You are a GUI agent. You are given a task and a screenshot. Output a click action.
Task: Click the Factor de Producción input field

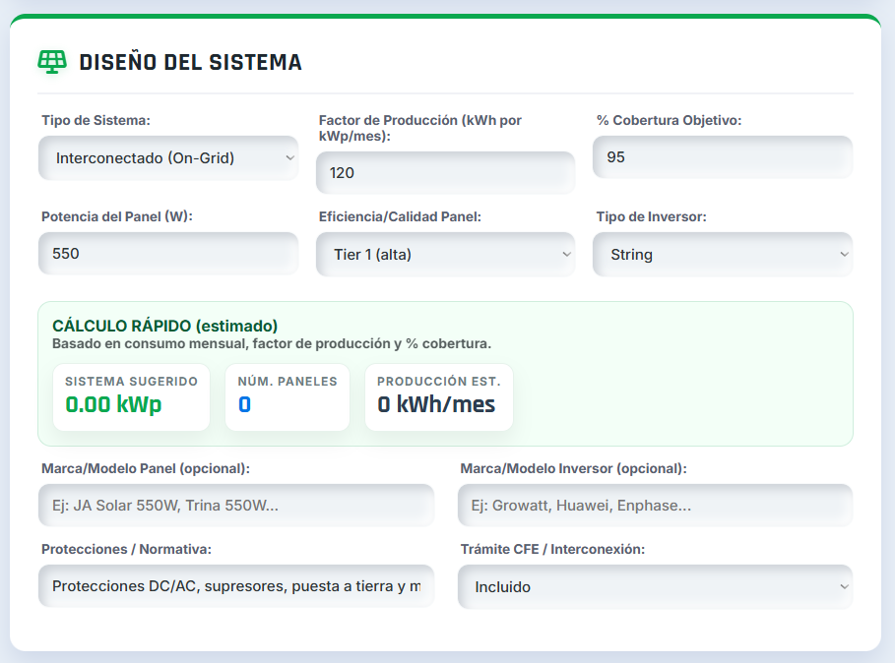[445, 173]
